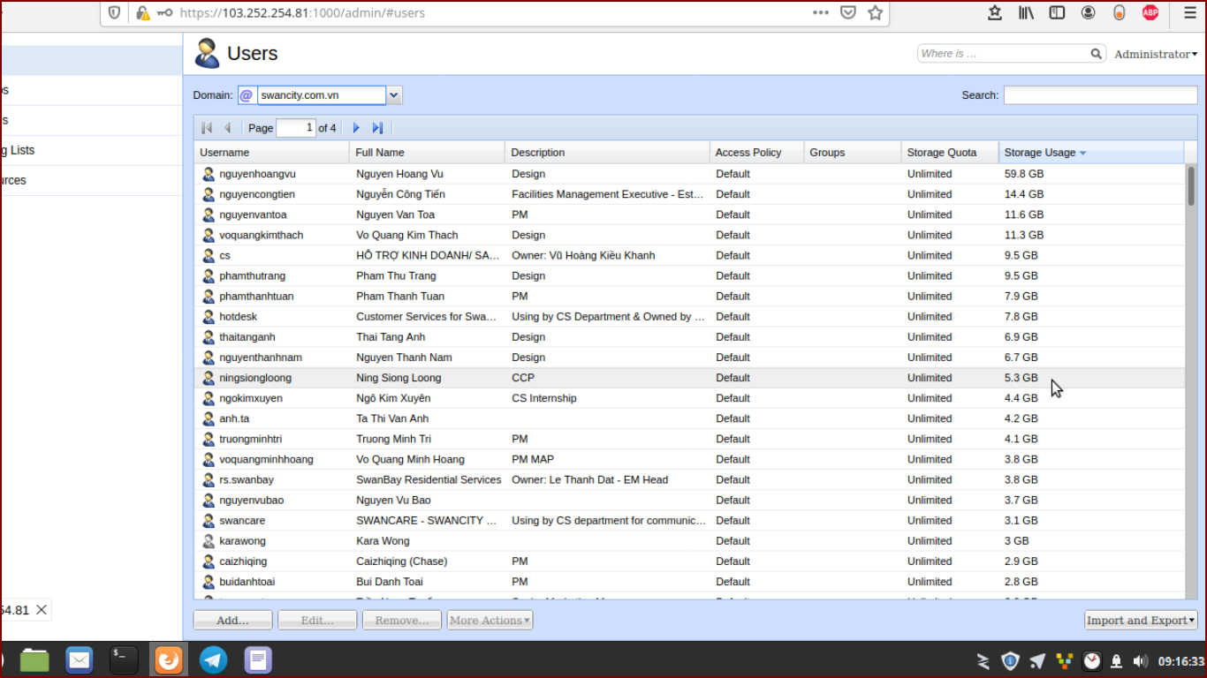
Task: Sort by Storage Usage column header
Action: click(x=1091, y=153)
